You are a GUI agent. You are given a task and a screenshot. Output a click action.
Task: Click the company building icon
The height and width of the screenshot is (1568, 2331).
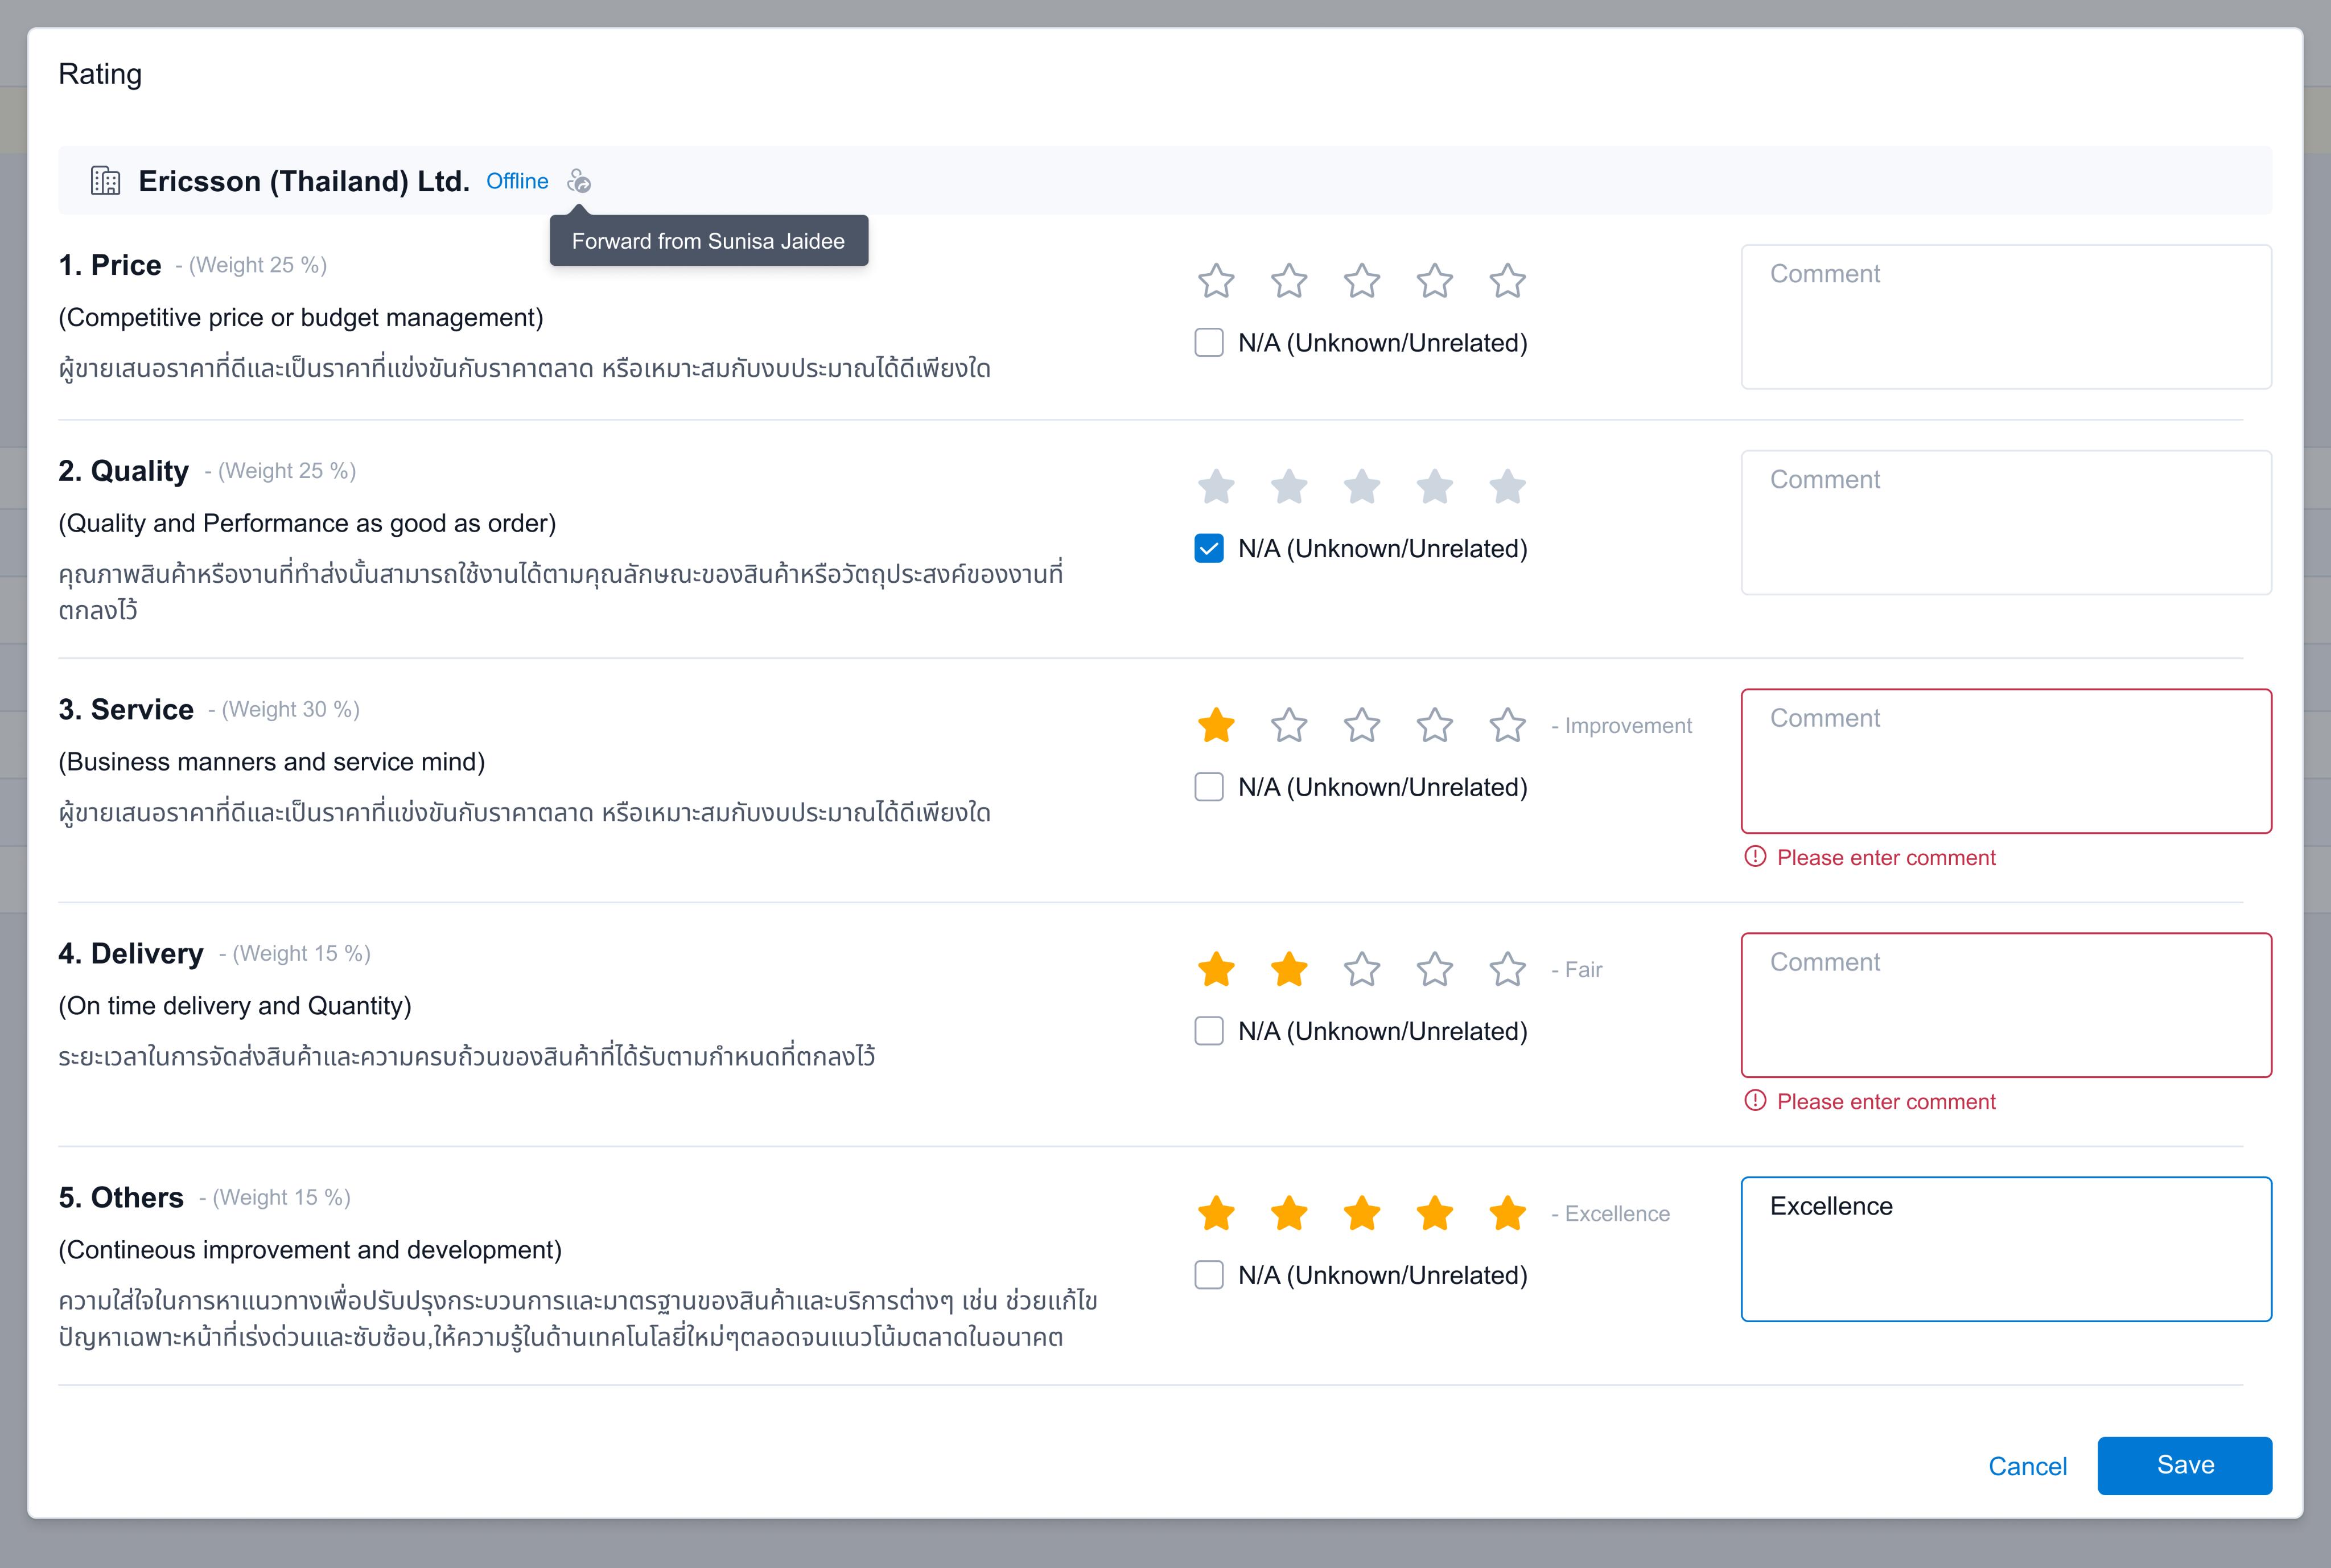click(x=105, y=181)
